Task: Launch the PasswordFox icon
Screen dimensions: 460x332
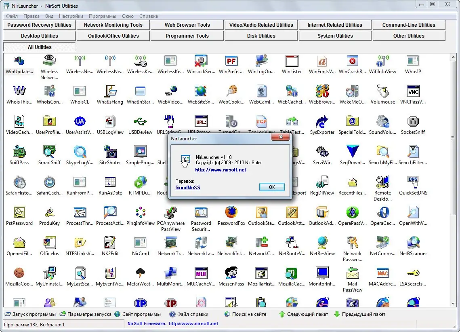Action: pos(231,212)
